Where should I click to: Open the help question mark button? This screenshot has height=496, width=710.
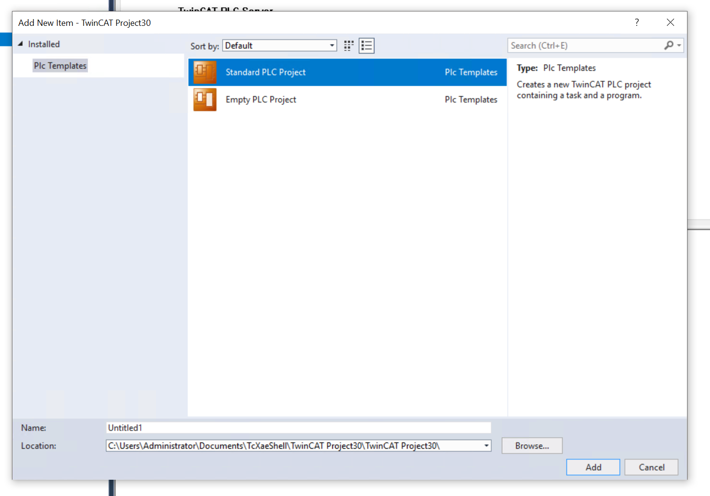tap(637, 23)
